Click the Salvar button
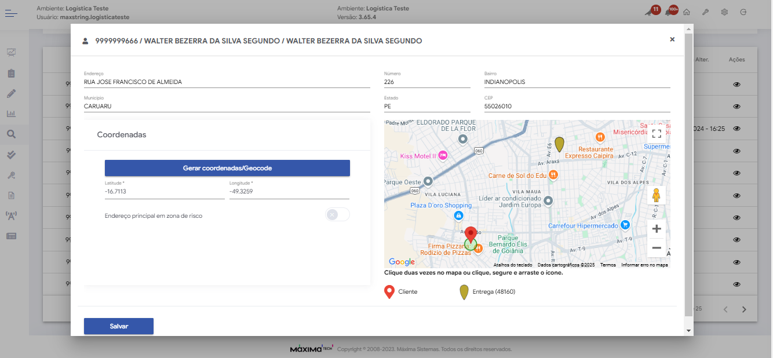773x358 pixels. 119,326
